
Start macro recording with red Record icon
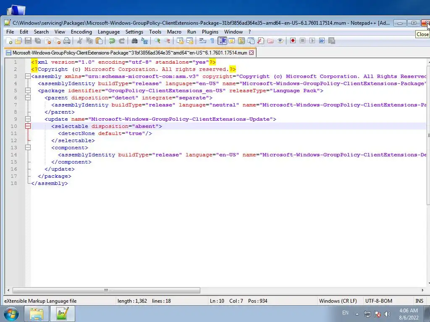click(x=293, y=41)
